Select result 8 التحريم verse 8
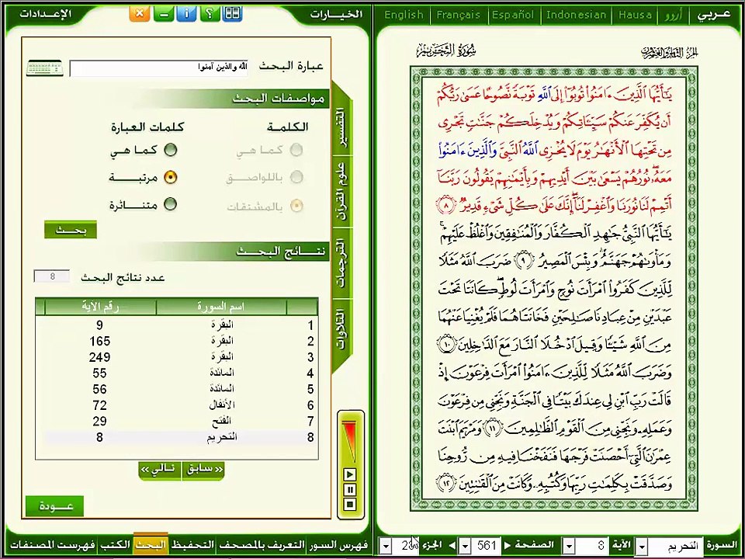The width and height of the screenshot is (745, 559). [x=177, y=437]
